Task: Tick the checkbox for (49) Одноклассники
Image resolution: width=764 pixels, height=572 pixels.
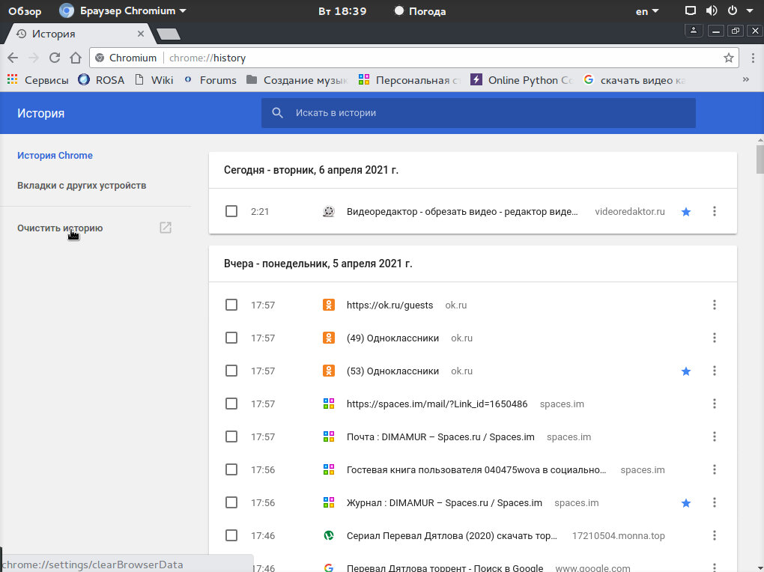Action: (x=231, y=338)
